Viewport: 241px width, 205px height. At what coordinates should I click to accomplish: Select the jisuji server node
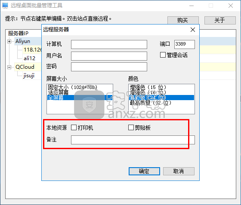(29, 76)
